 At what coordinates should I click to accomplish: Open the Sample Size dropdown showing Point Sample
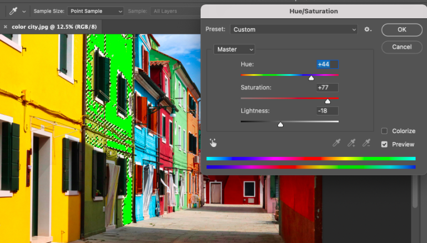[x=95, y=11]
